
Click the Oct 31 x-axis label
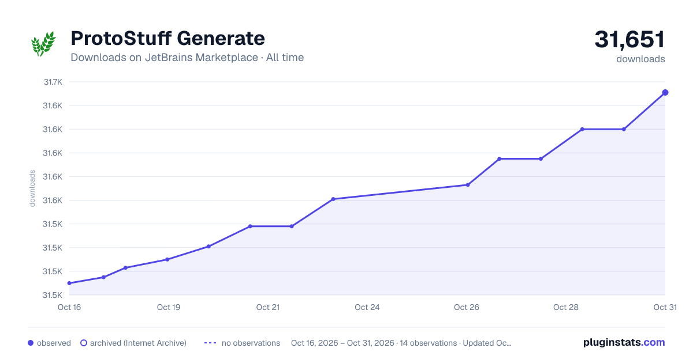pos(665,307)
